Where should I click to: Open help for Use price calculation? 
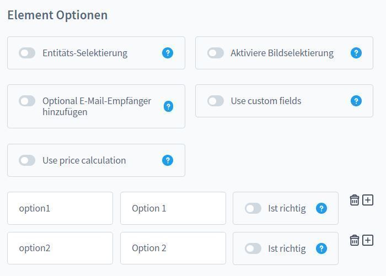pyautogui.click(x=168, y=160)
